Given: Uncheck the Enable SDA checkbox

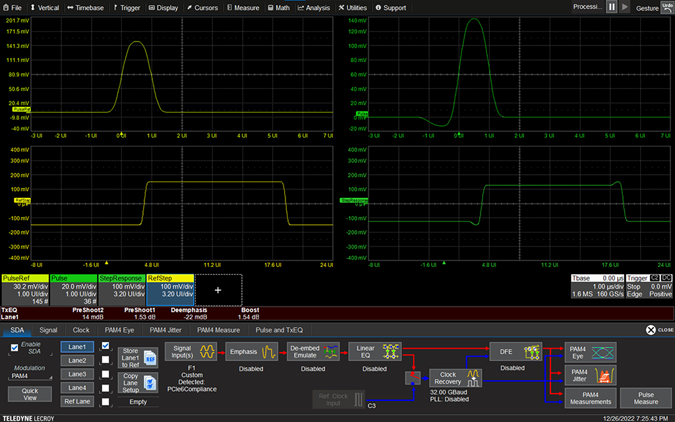Looking at the screenshot, I should (15, 347).
